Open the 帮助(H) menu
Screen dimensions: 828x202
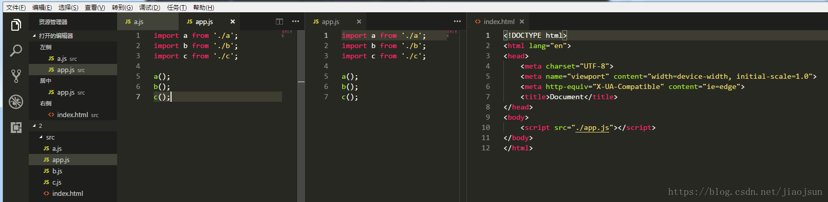pyautogui.click(x=203, y=7)
